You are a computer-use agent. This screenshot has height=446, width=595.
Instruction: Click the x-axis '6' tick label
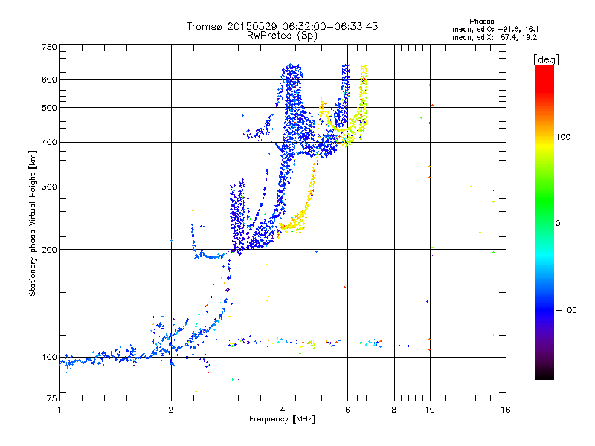point(347,410)
